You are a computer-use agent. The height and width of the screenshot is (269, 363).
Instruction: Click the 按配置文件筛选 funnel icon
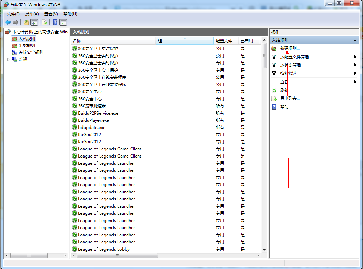coord(274,57)
